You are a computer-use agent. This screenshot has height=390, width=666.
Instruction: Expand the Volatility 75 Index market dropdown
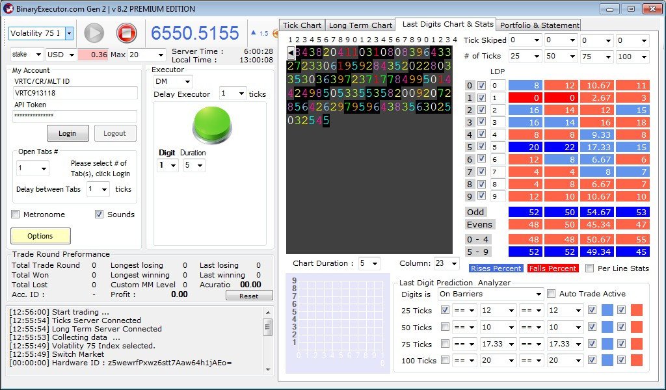click(x=69, y=33)
